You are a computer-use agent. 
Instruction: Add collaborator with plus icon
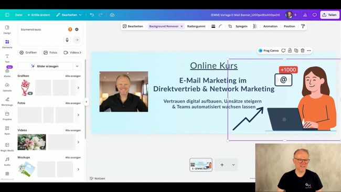tap(295, 15)
